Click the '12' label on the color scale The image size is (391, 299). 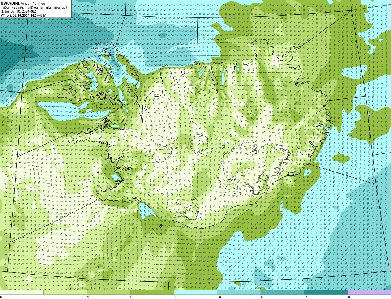pos(262,297)
